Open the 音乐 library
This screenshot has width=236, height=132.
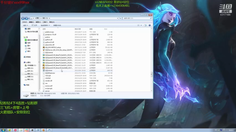[x=27, y=51]
